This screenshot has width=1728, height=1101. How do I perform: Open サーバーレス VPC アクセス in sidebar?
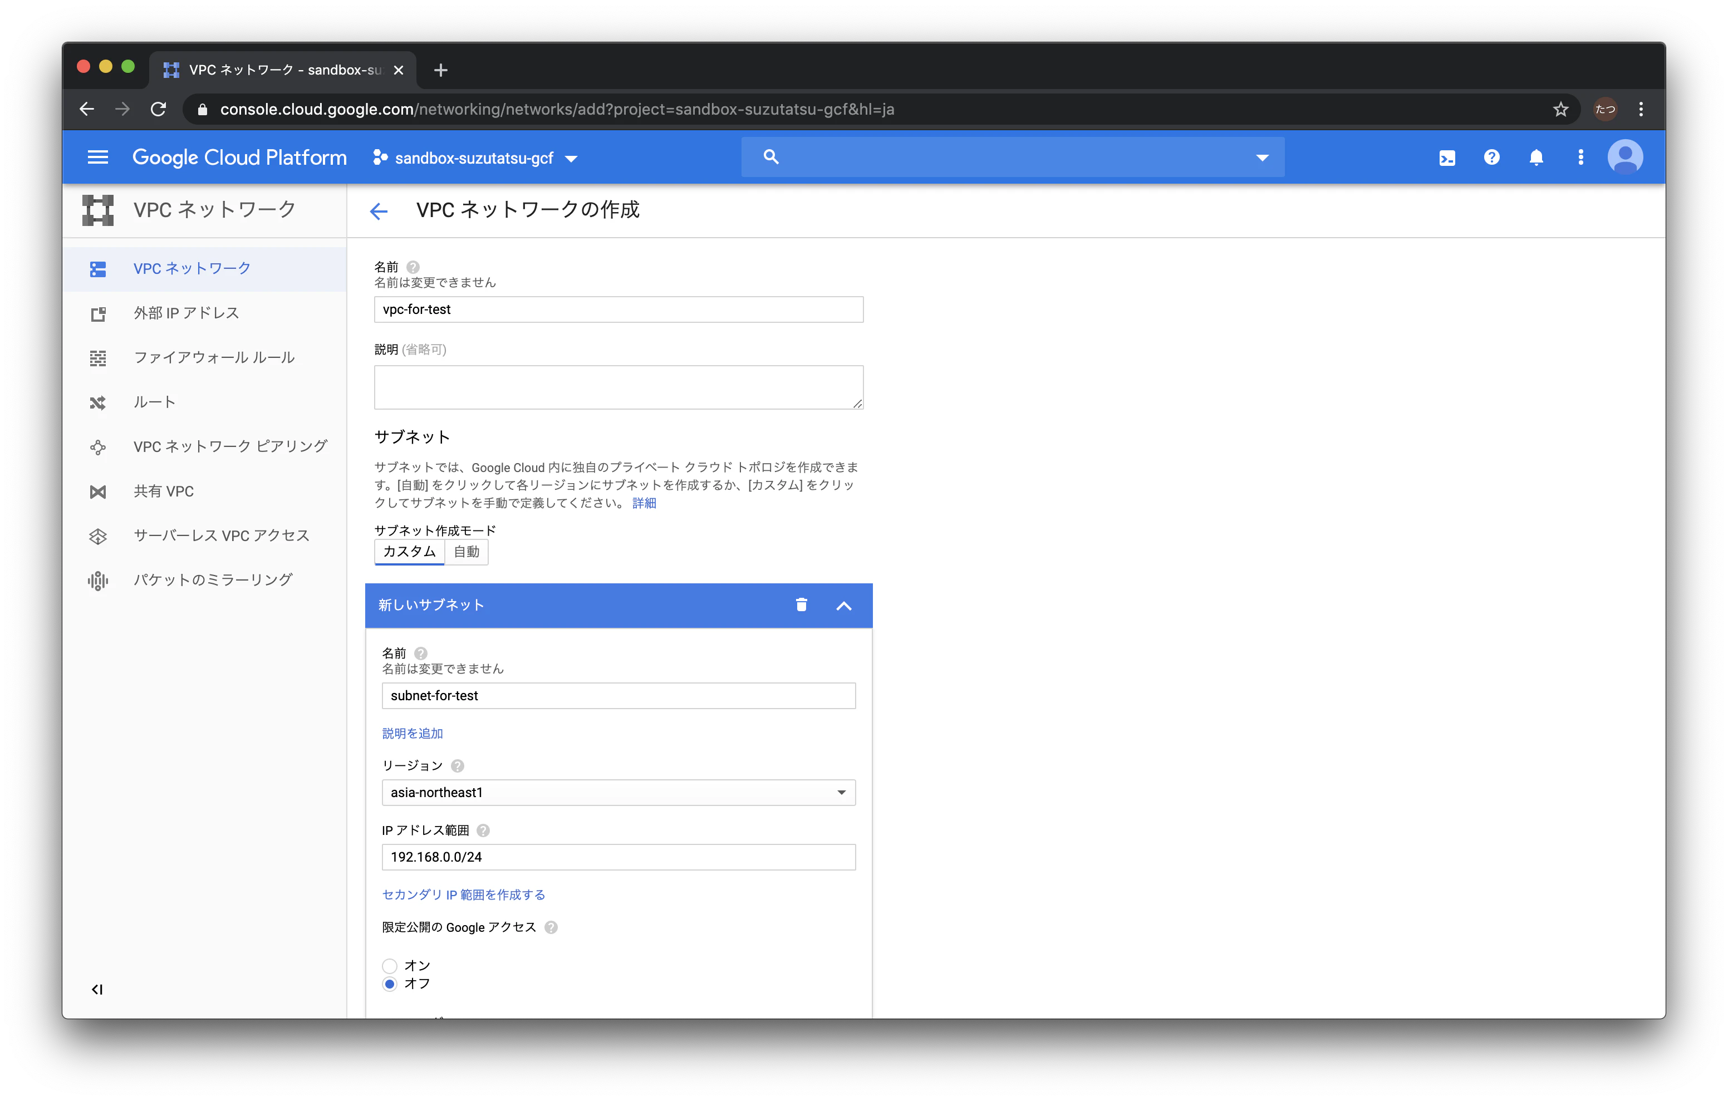click(204, 535)
